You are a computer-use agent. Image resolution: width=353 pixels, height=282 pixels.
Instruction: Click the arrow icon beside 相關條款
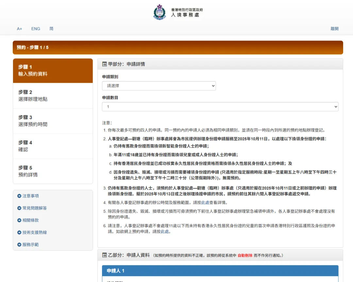click(x=19, y=220)
